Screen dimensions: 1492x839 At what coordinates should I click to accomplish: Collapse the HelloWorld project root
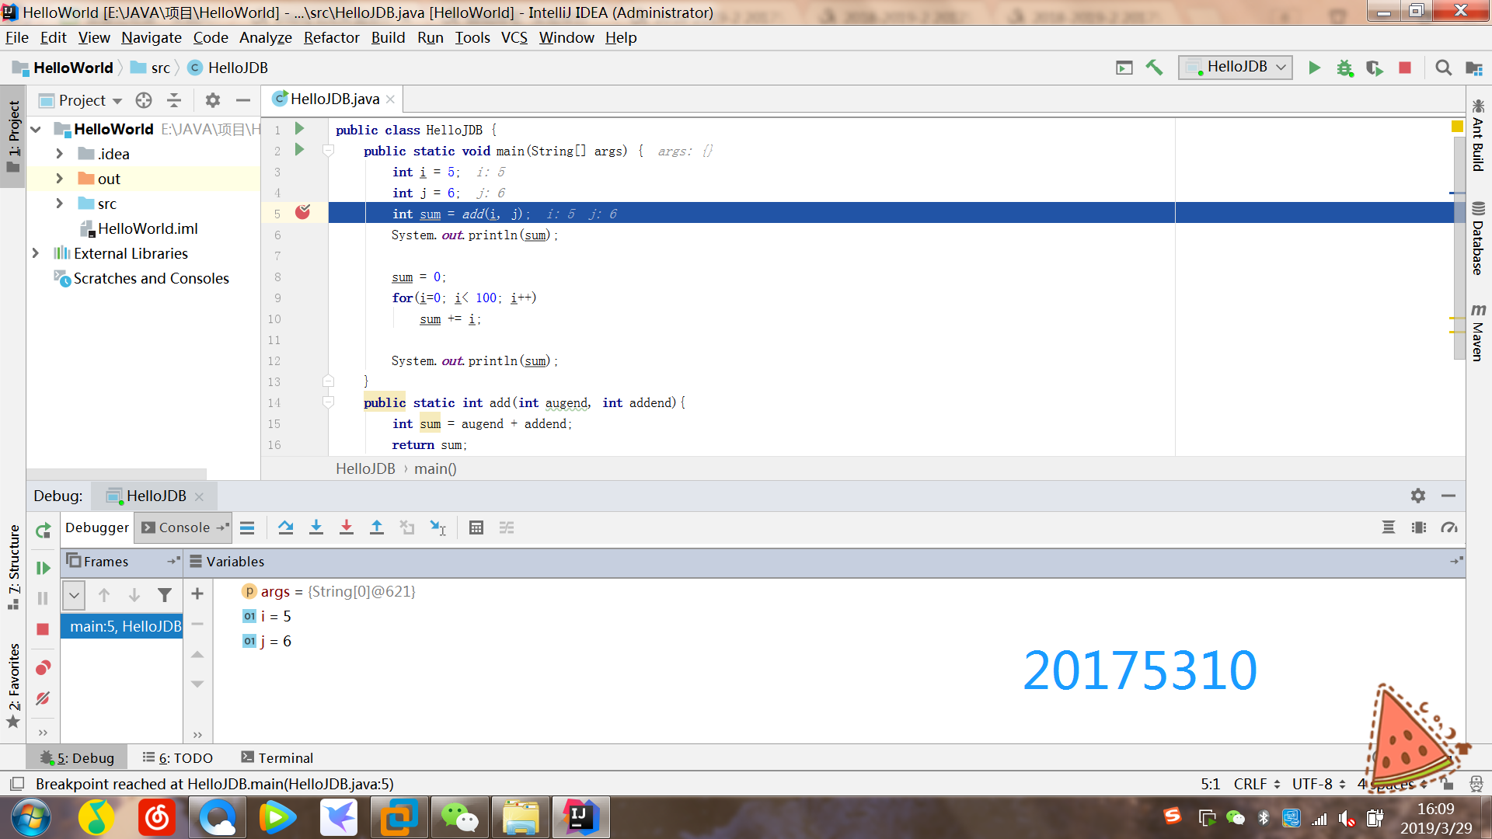pyautogui.click(x=36, y=129)
